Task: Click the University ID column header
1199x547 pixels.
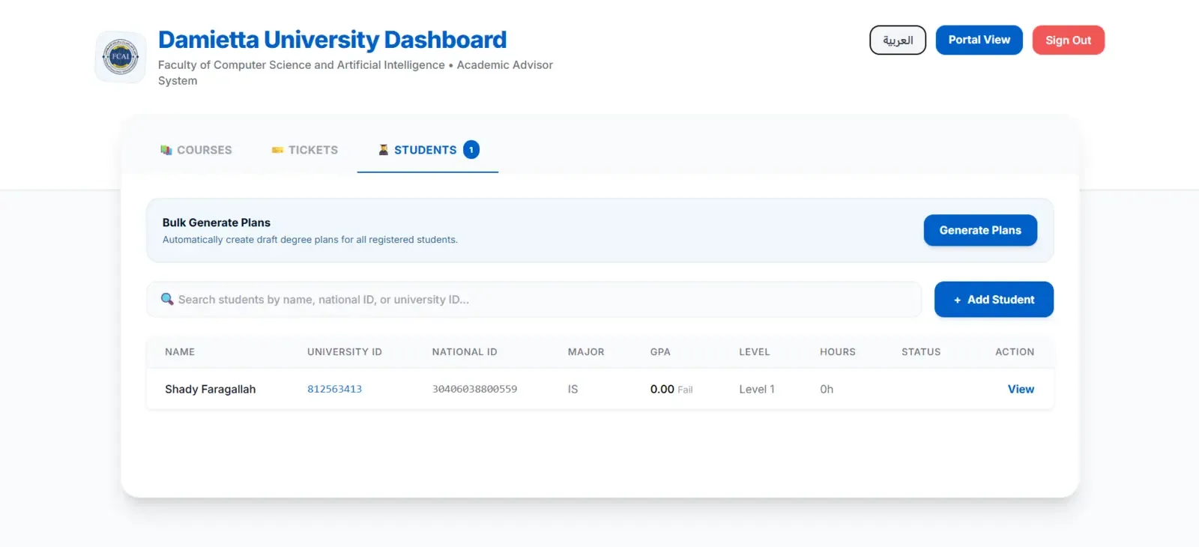Action: (x=345, y=352)
